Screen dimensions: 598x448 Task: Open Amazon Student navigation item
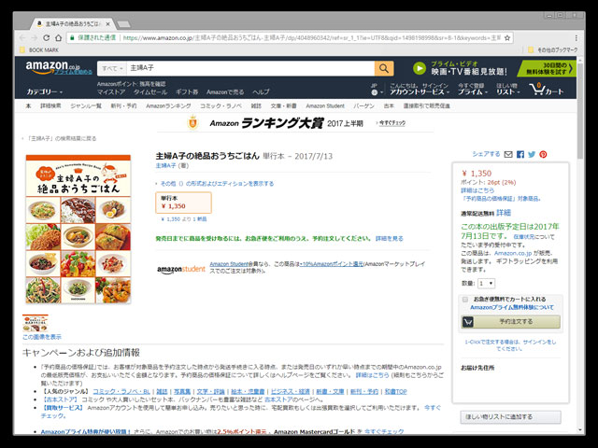pos(325,105)
